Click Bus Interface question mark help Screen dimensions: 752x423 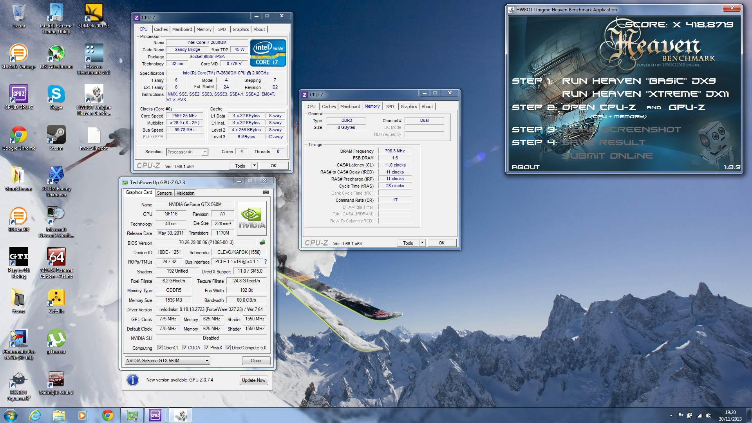tap(266, 262)
